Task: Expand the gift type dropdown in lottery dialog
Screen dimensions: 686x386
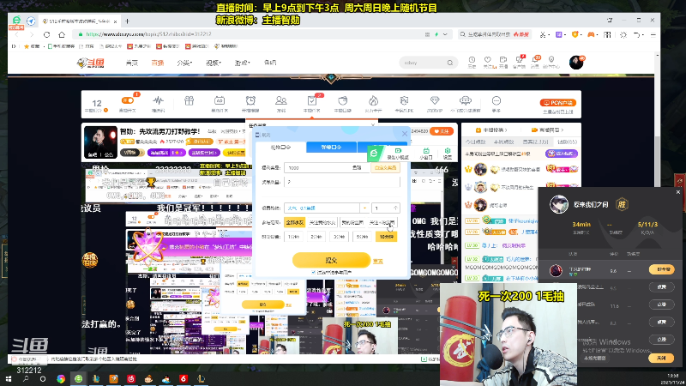Action: click(364, 208)
